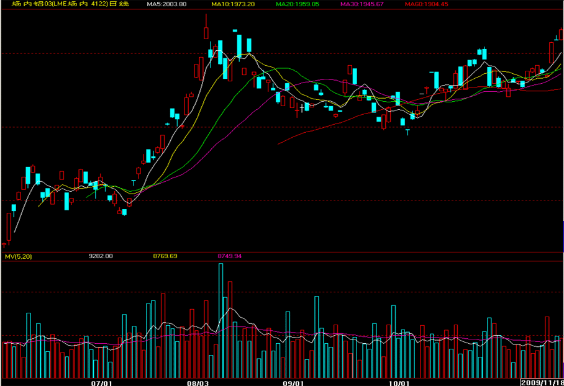Viewport: 564px width, 386px height.
Task: Select the magenta MA30:1945.67 label
Action: 362,4
